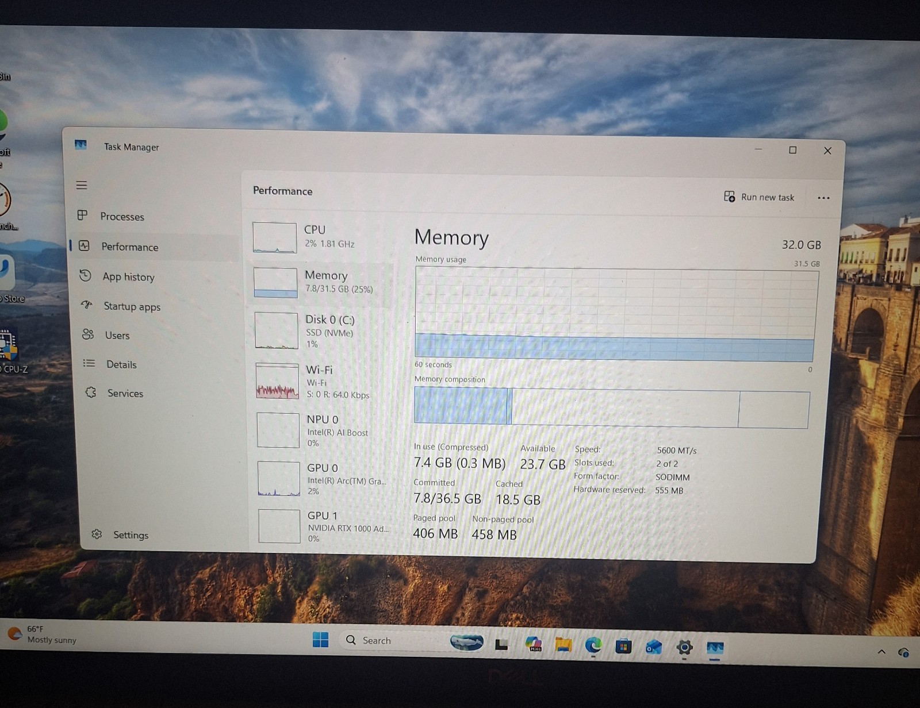Open the three-dot more options menu
The height and width of the screenshot is (708, 920).
[823, 198]
